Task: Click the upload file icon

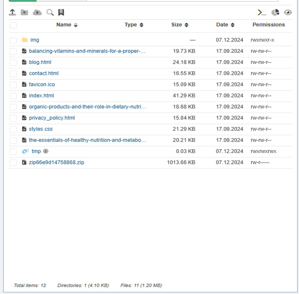Action: point(12,12)
